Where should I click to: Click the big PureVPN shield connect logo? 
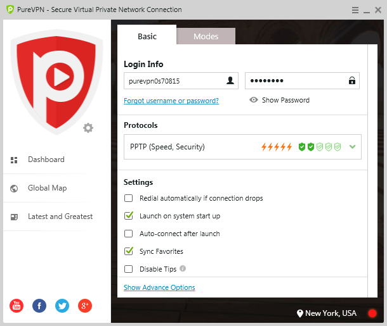(56, 82)
